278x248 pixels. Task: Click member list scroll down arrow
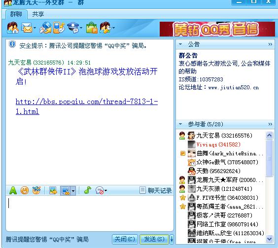269,239
